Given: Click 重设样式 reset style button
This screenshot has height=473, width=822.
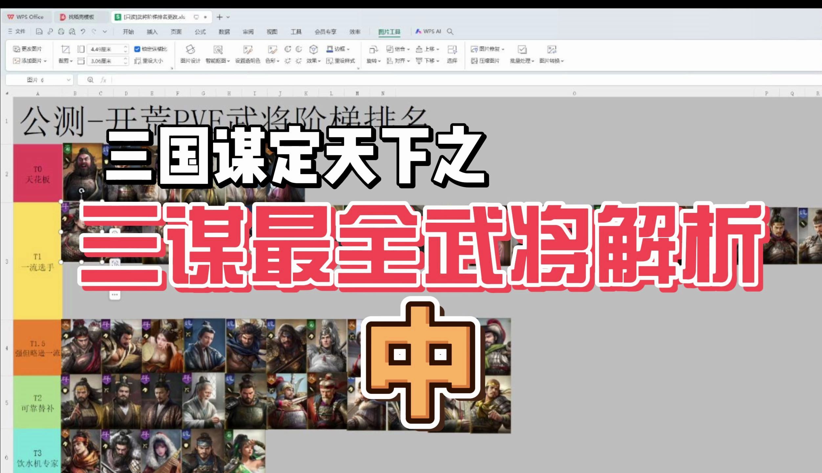Looking at the screenshot, I should pos(341,61).
